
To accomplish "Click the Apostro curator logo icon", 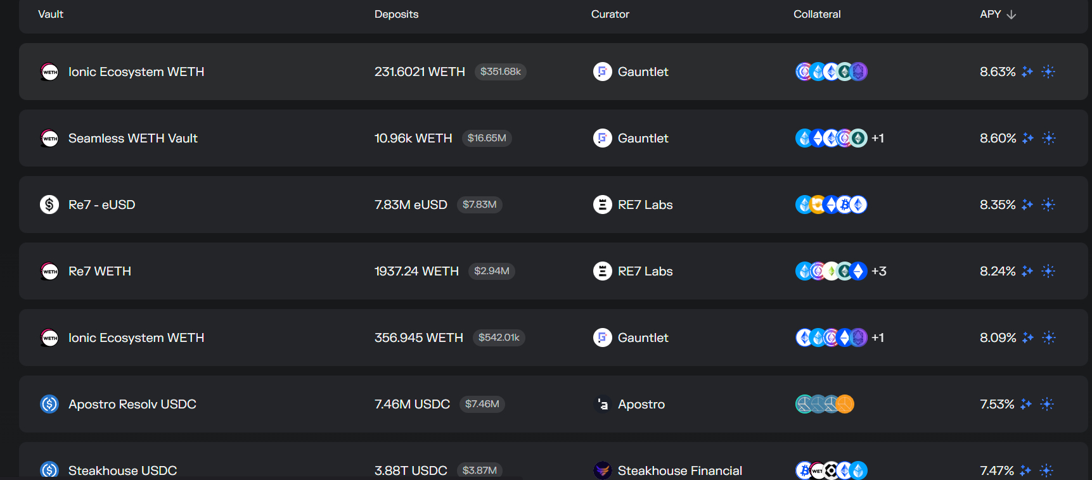I will tap(602, 404).
